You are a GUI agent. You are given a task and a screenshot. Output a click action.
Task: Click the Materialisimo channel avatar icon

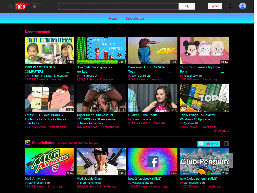click(27, 143)
